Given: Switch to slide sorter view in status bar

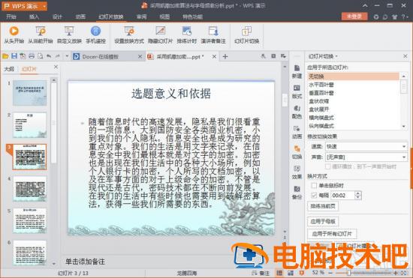Looking at the screenshot, I should (x=291, y=273).
